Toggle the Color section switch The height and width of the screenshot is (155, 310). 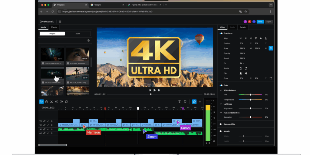tap(221, 85)
